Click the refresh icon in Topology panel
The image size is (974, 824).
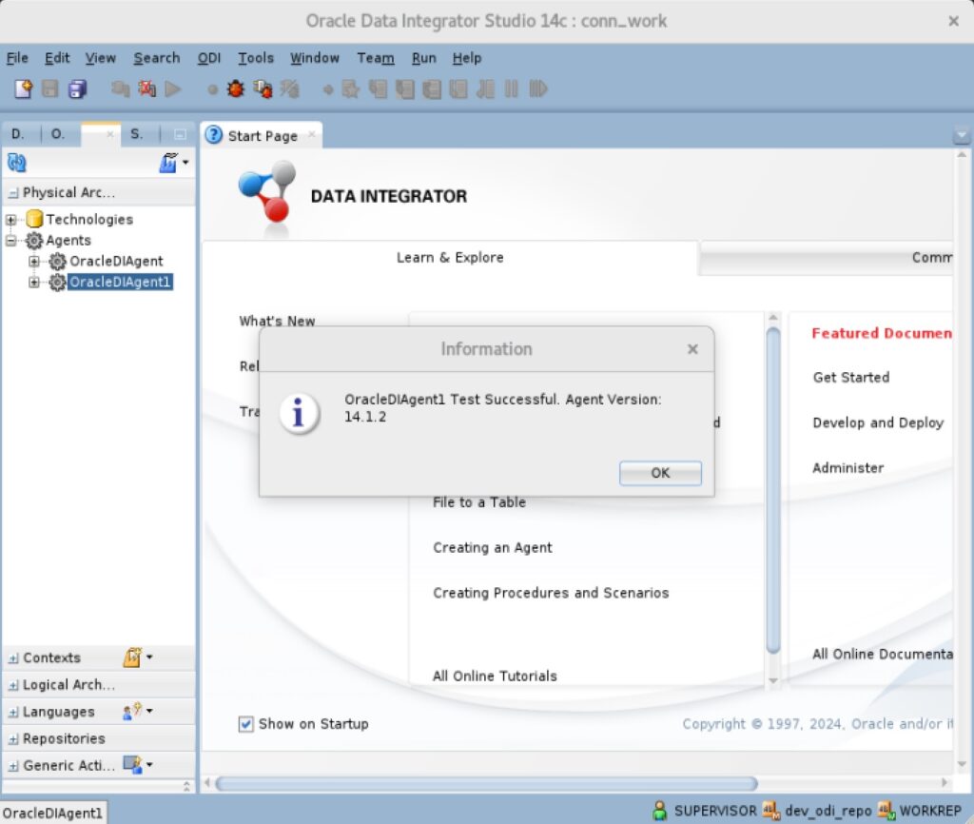click(17, 163)
